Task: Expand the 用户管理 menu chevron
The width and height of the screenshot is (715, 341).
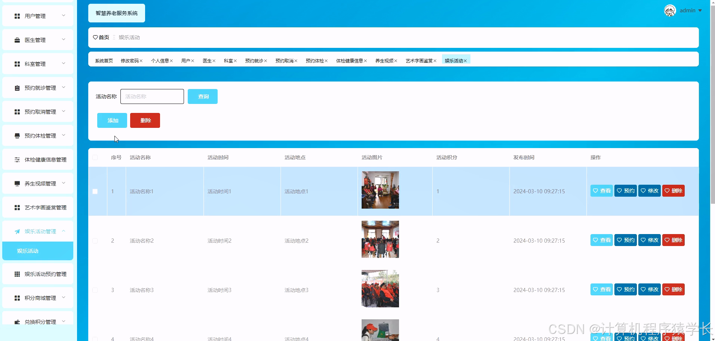Action: click(64, 15)
